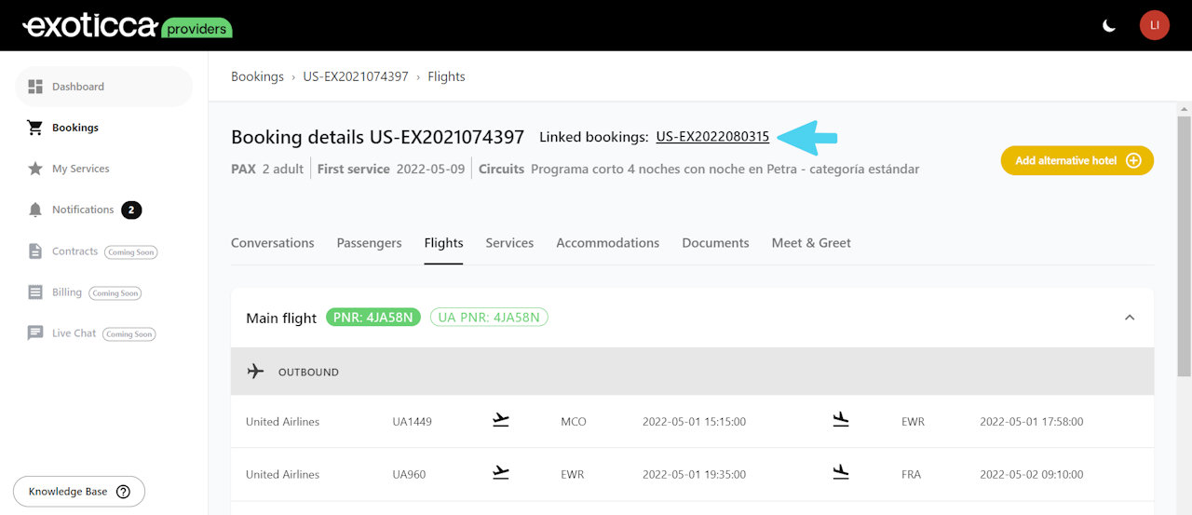Click the Contracts document icon
The width and height of the screenshot is (1192, 515).
tap(35, 251)
